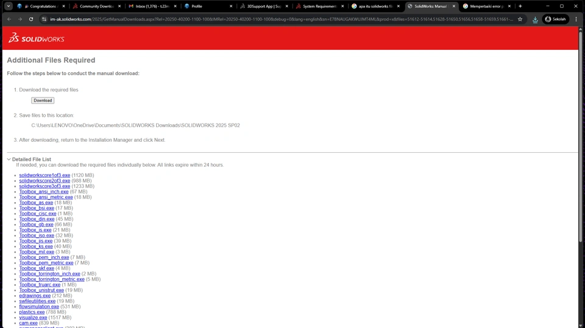The height and width of the screenshot is (328, 585).
Task: Download Toolbox_torrington_inch.exe
Action: pyautogui.click(x=49, y=274)
